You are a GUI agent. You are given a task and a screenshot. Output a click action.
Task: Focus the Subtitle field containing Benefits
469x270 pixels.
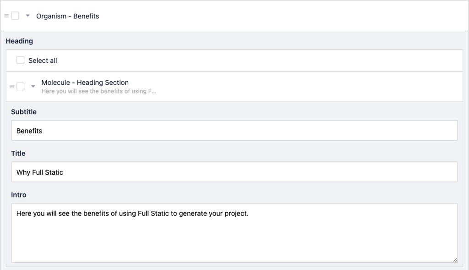(234, 131)
